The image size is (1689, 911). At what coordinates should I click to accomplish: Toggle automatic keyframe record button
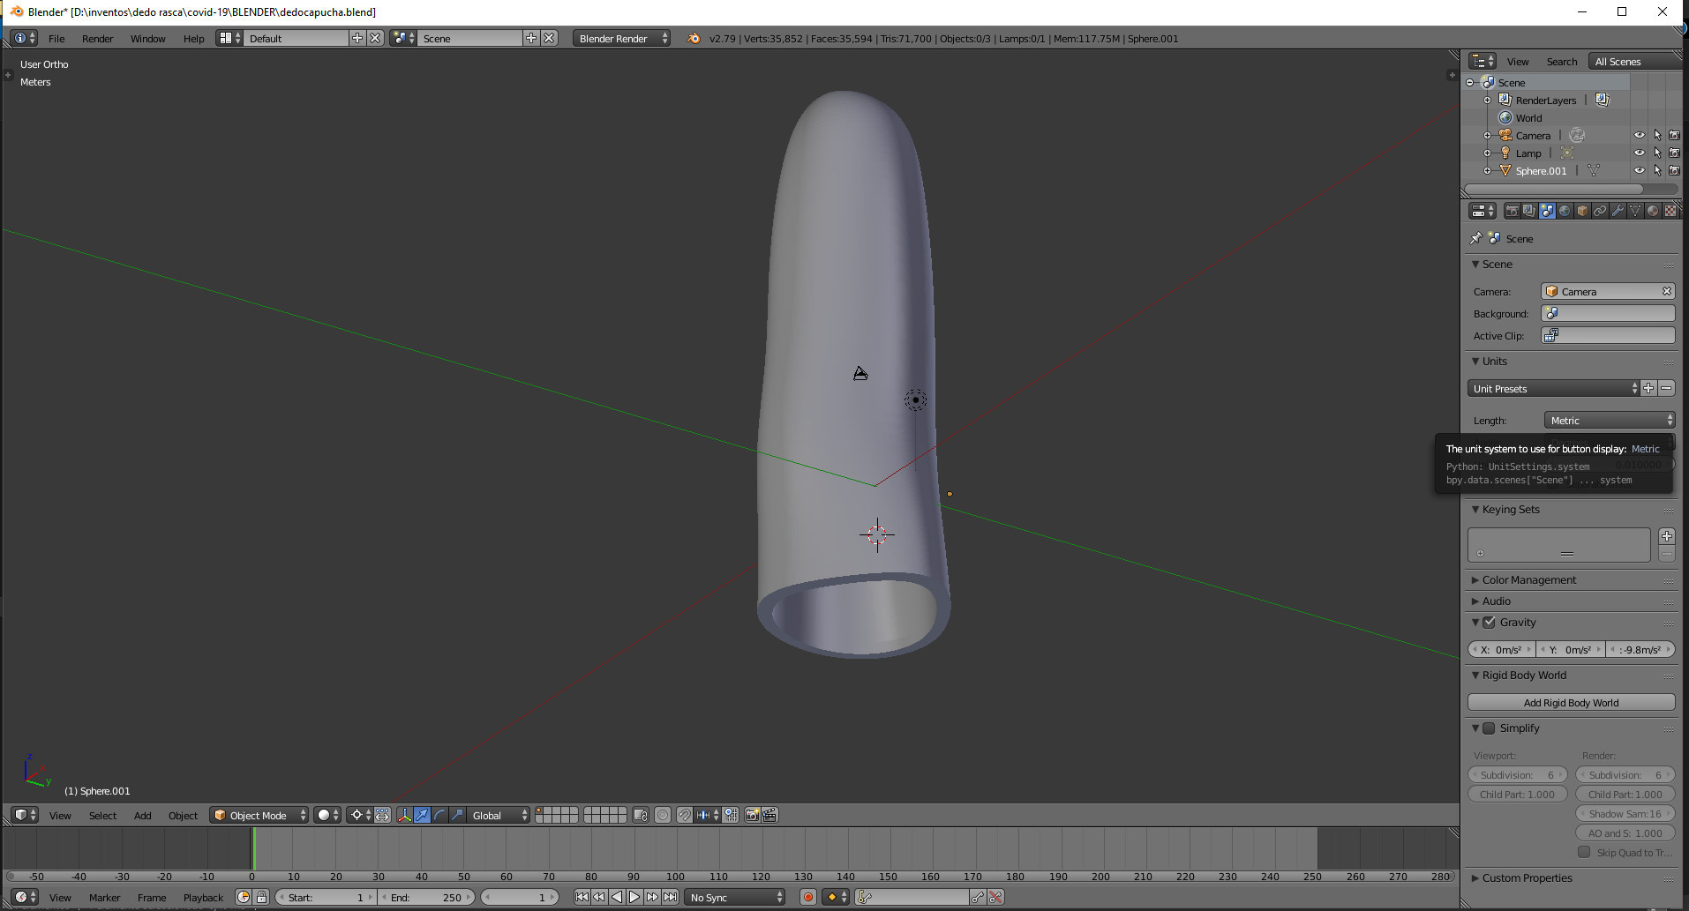click(807, 897)
